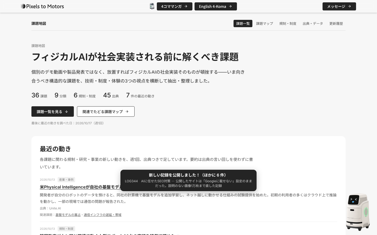This screenshot has width=377, height=235.
Task: Switch to the 課題マップ tab
Action: pos(264,23)
